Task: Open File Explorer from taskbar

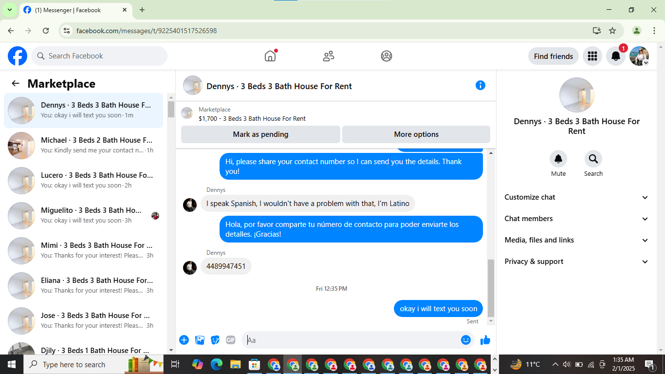Action: (x=236, y=364)
